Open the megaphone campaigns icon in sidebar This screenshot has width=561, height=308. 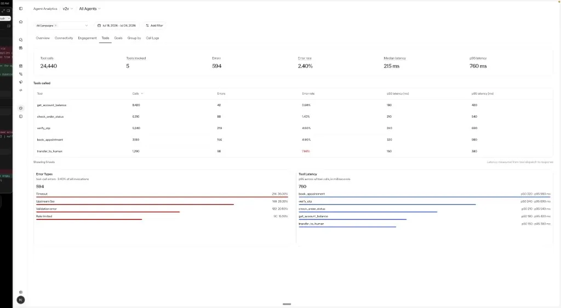21,82
